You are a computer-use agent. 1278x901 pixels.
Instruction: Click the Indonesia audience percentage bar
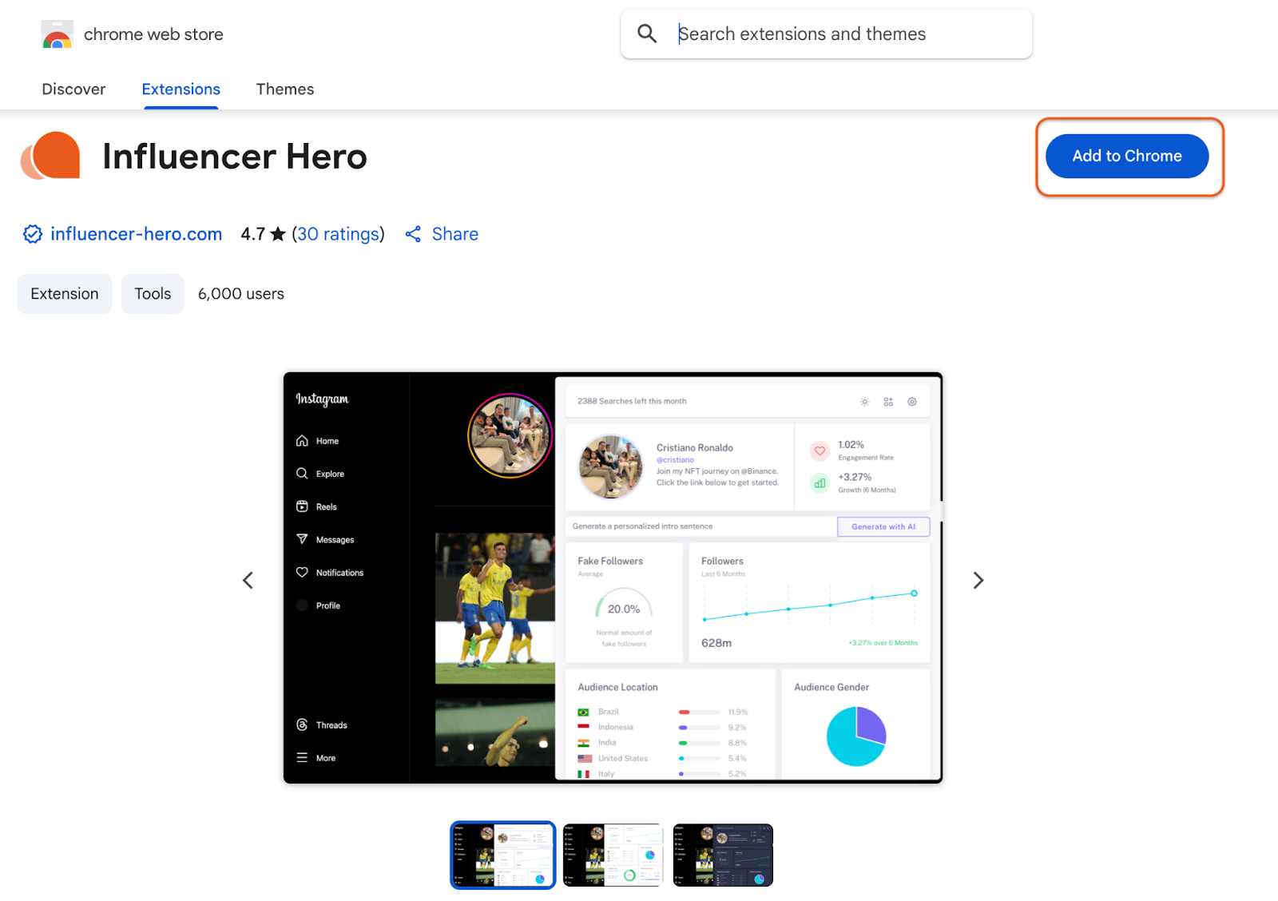click(x=699, y=728)
